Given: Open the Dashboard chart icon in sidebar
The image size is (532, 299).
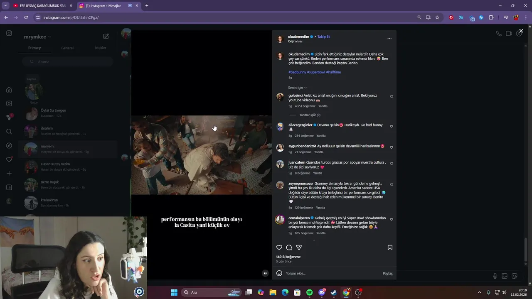Looking at the screenshot, I should [x=9, y=187].
